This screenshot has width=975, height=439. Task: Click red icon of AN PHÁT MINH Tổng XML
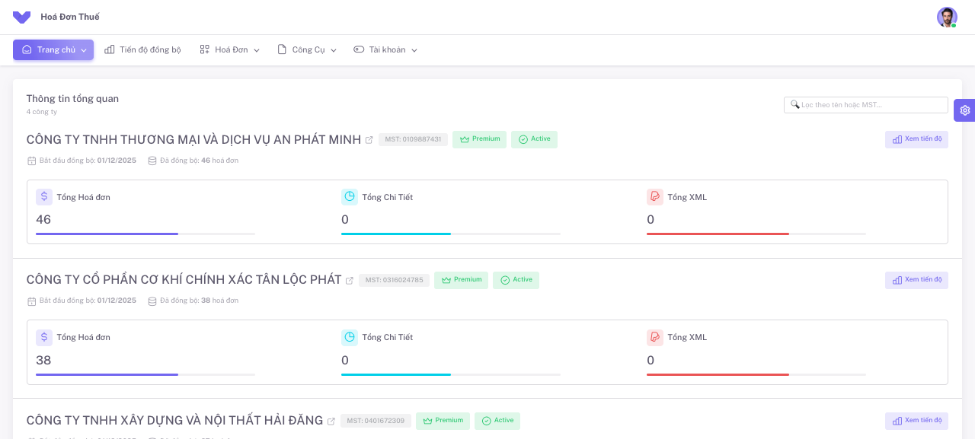point(655,196)
